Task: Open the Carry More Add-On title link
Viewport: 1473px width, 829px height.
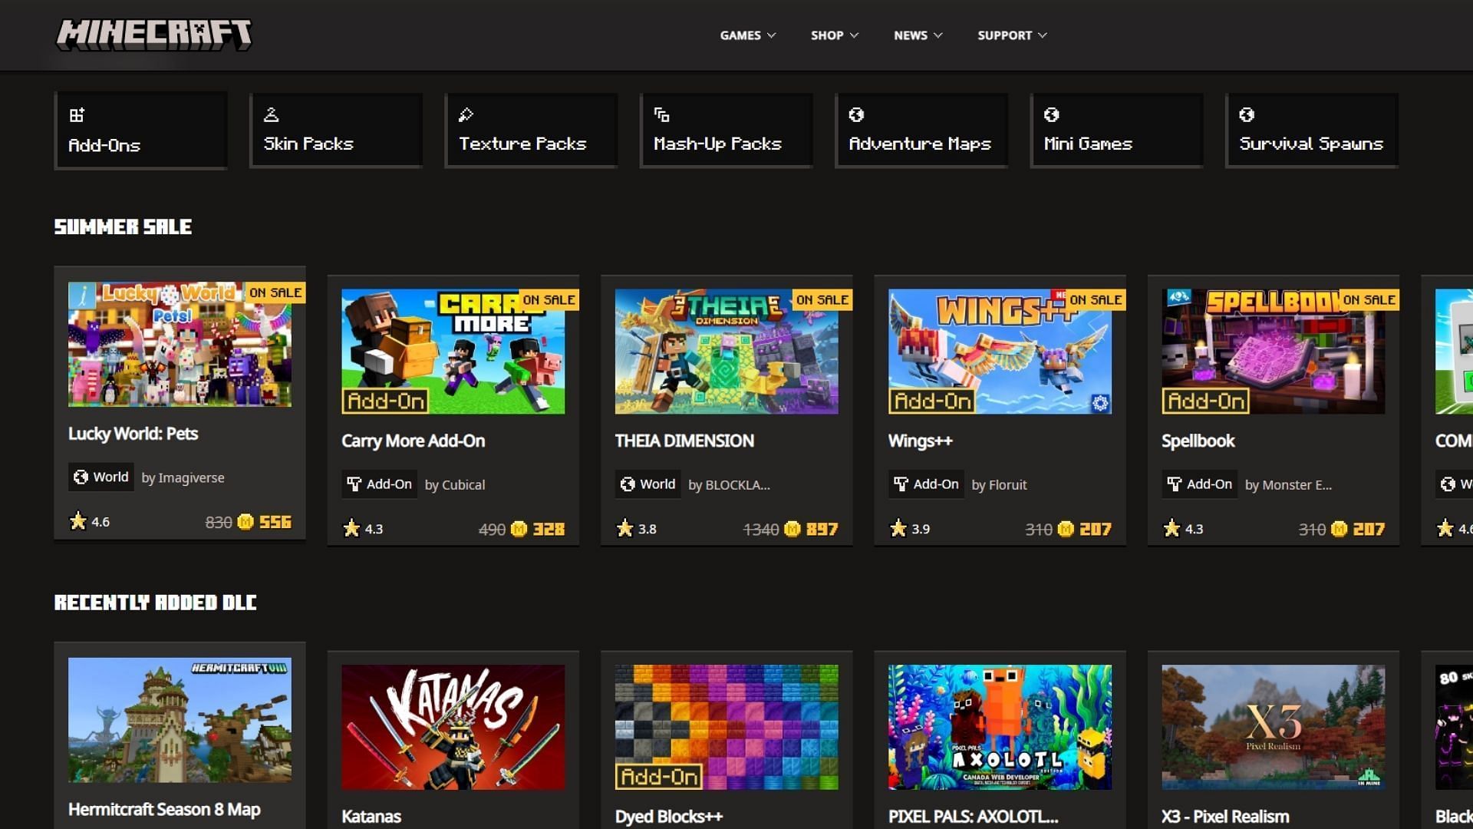Action: point(413,441)
